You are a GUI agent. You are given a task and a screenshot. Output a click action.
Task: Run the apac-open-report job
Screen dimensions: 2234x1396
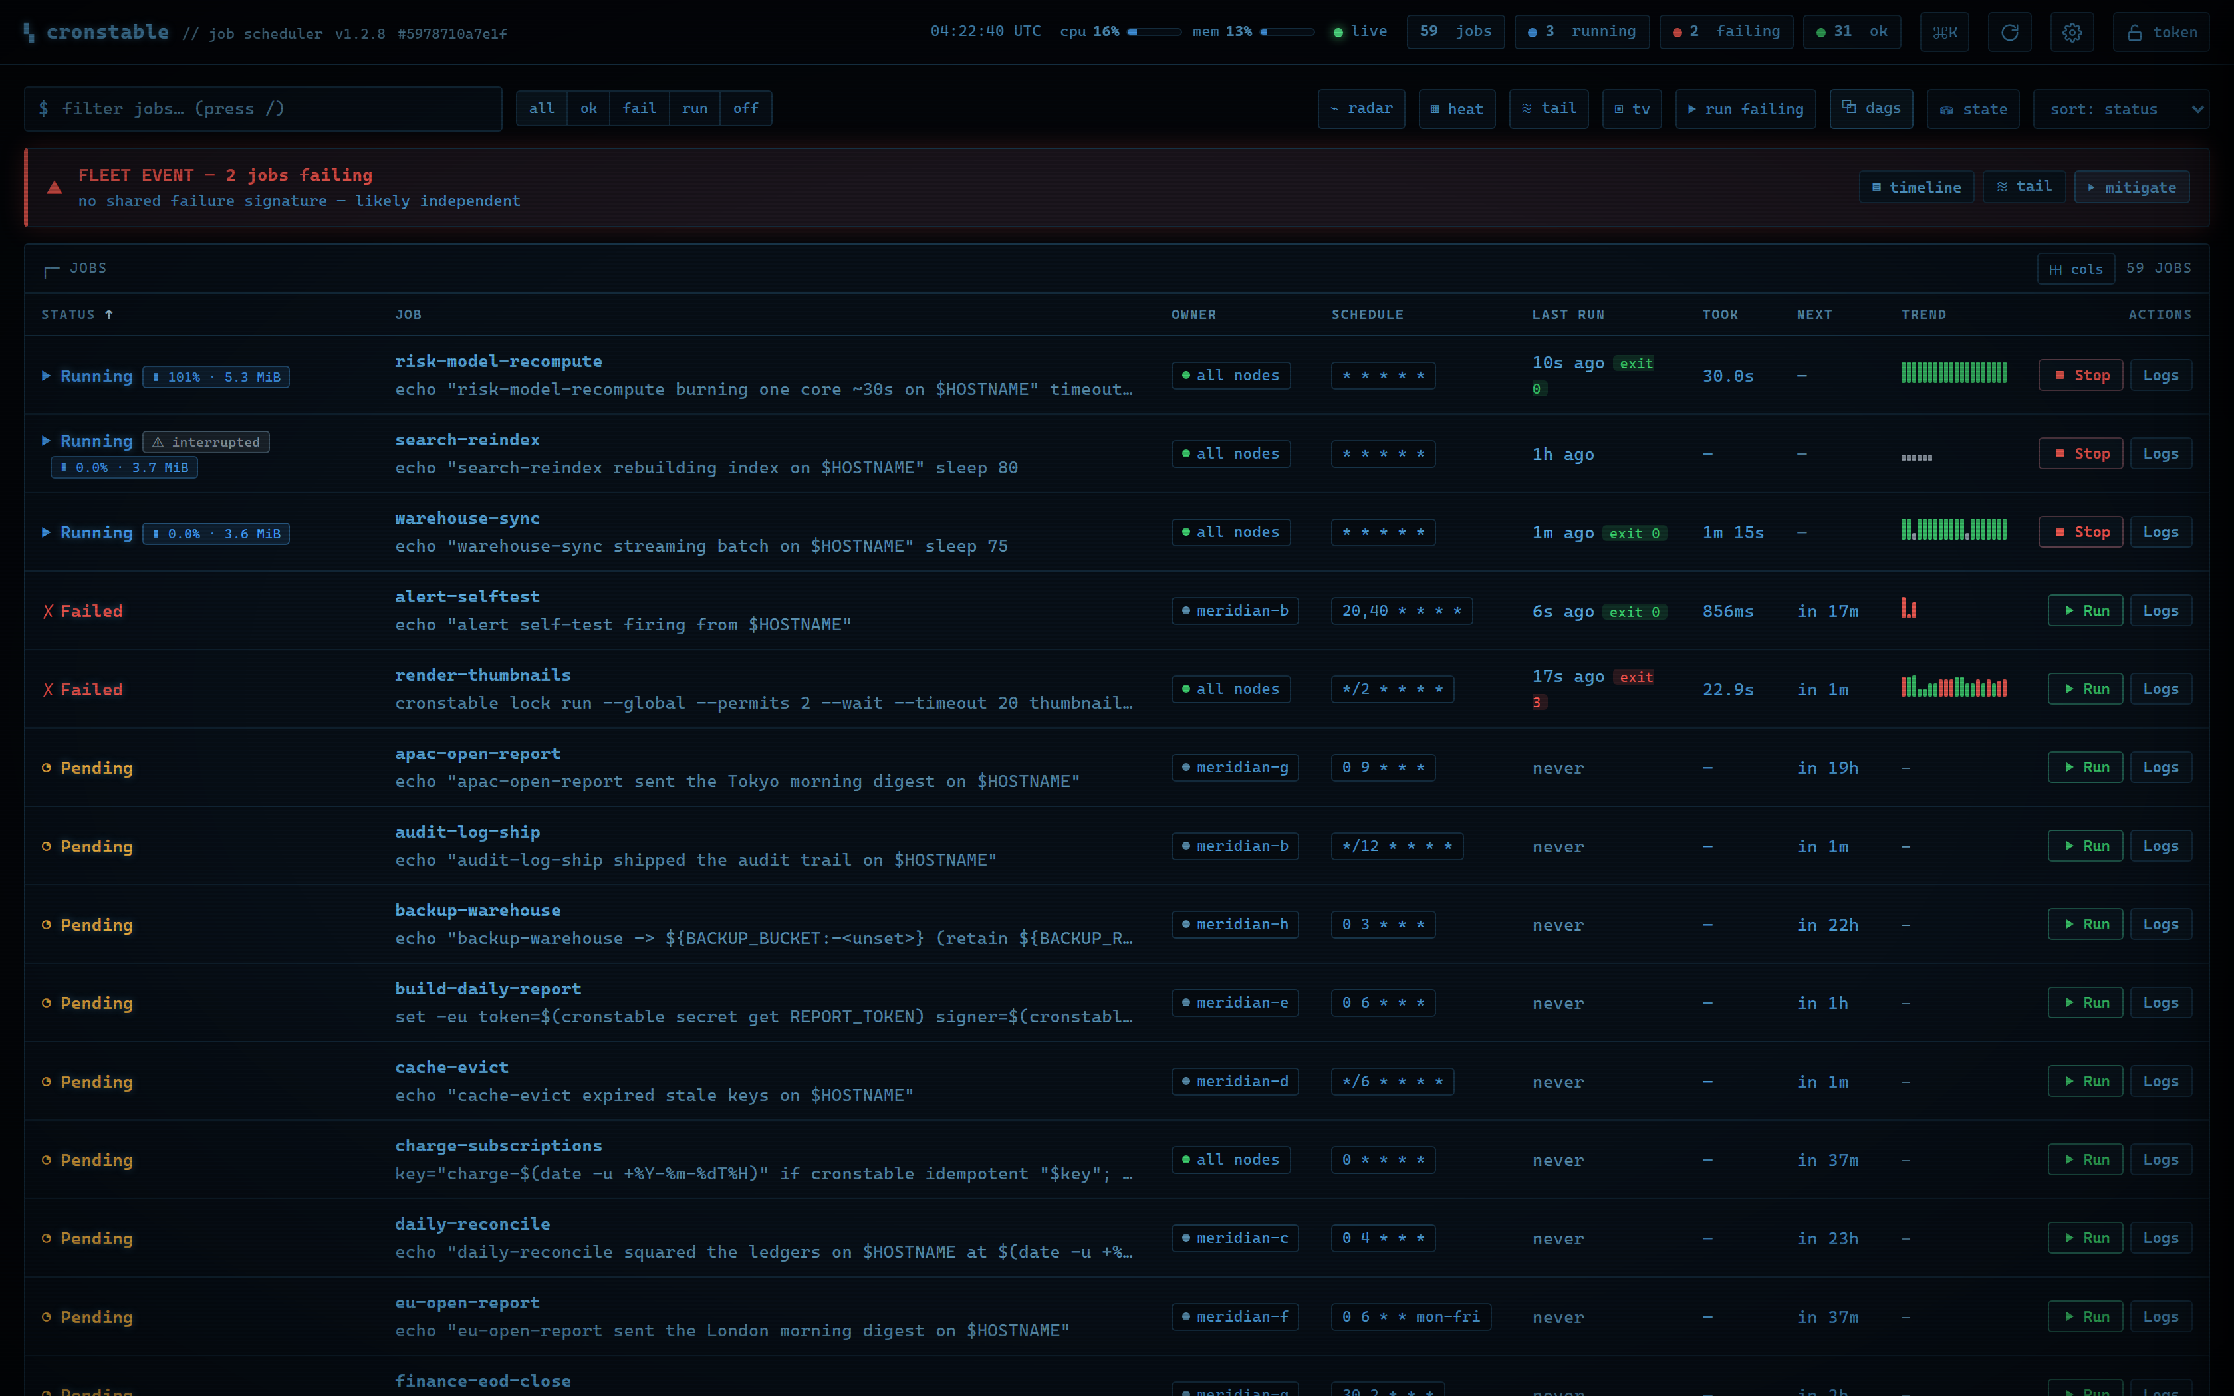point(2084,767)
